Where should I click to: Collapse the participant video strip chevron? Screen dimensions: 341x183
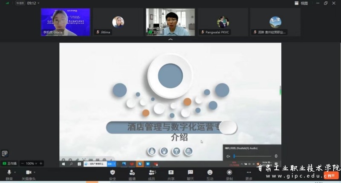click(x=170, y=39)
